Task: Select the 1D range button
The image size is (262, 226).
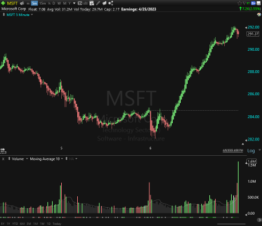Action: (x=49, y=224)
